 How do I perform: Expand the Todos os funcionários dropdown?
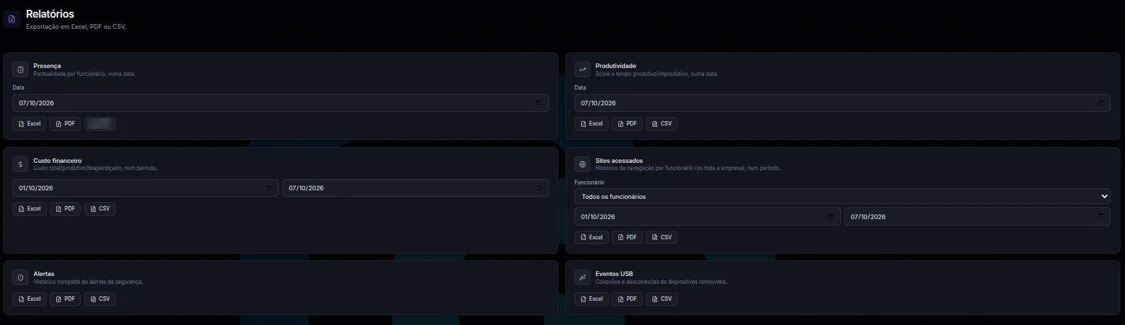coord(842,196)
